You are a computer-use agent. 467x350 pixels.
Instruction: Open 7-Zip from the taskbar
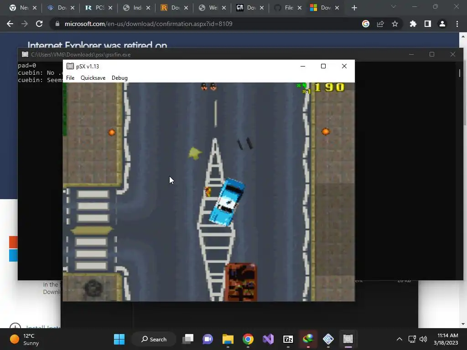(288, 339)
